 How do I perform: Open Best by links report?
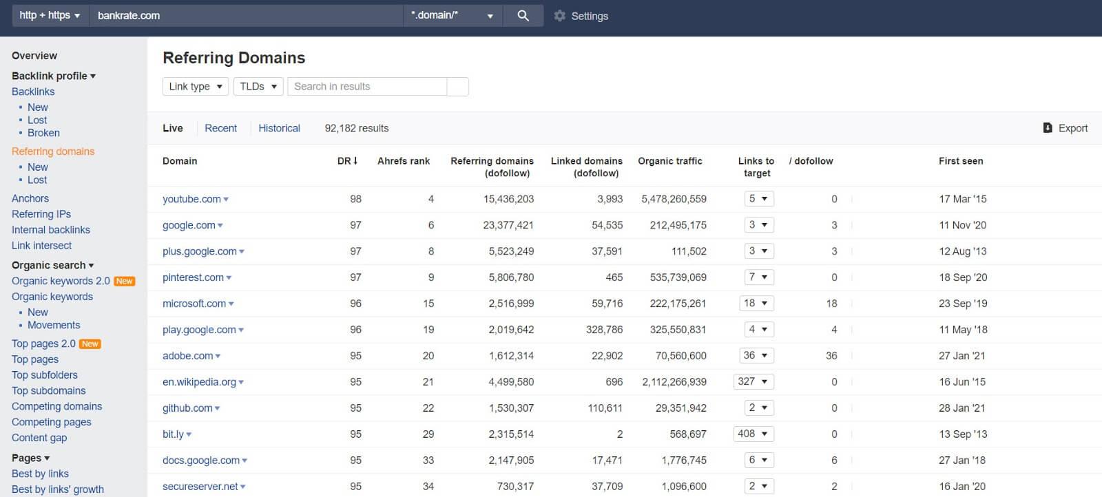point(40,474)
